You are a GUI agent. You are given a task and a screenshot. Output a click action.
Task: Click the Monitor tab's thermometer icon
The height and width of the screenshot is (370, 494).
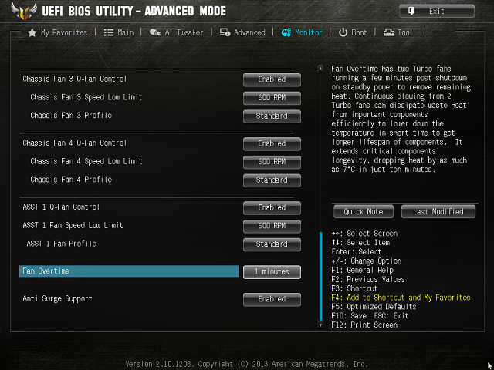pyautogui.click(x=286, y=32)
